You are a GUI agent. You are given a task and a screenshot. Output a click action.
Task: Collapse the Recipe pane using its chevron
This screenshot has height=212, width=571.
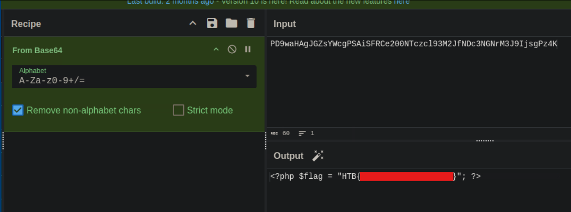pyautogui.click(x=193, y=24)
